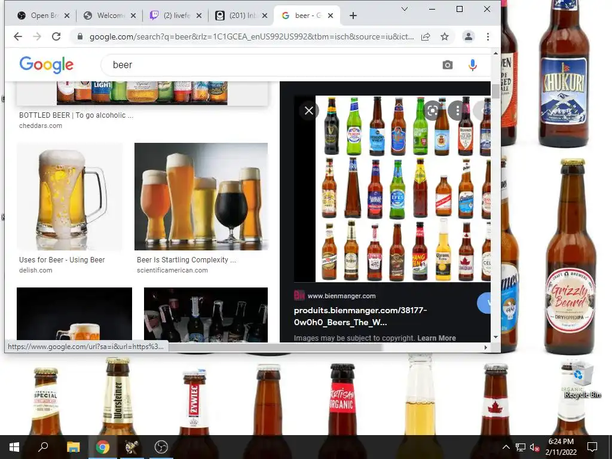
Task: Open the Recycle Bin desktop icon
Action: [582, 380]
